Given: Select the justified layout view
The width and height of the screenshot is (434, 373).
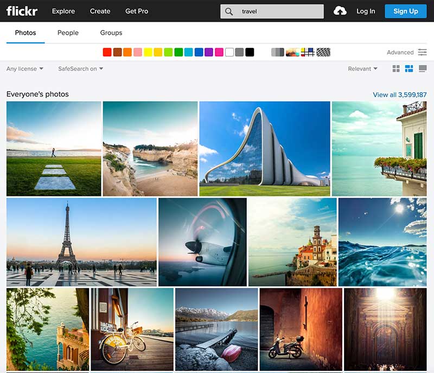Looking at the screenshot, I should pos(408,69).
